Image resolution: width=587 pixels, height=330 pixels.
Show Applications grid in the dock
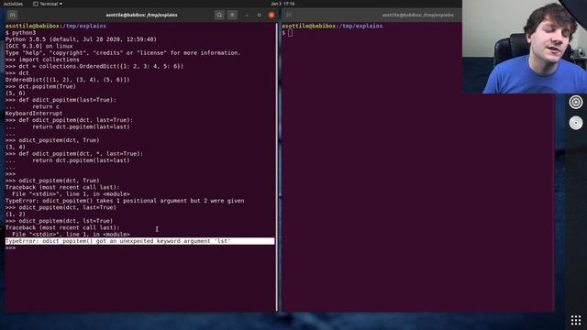click(576, 320)
